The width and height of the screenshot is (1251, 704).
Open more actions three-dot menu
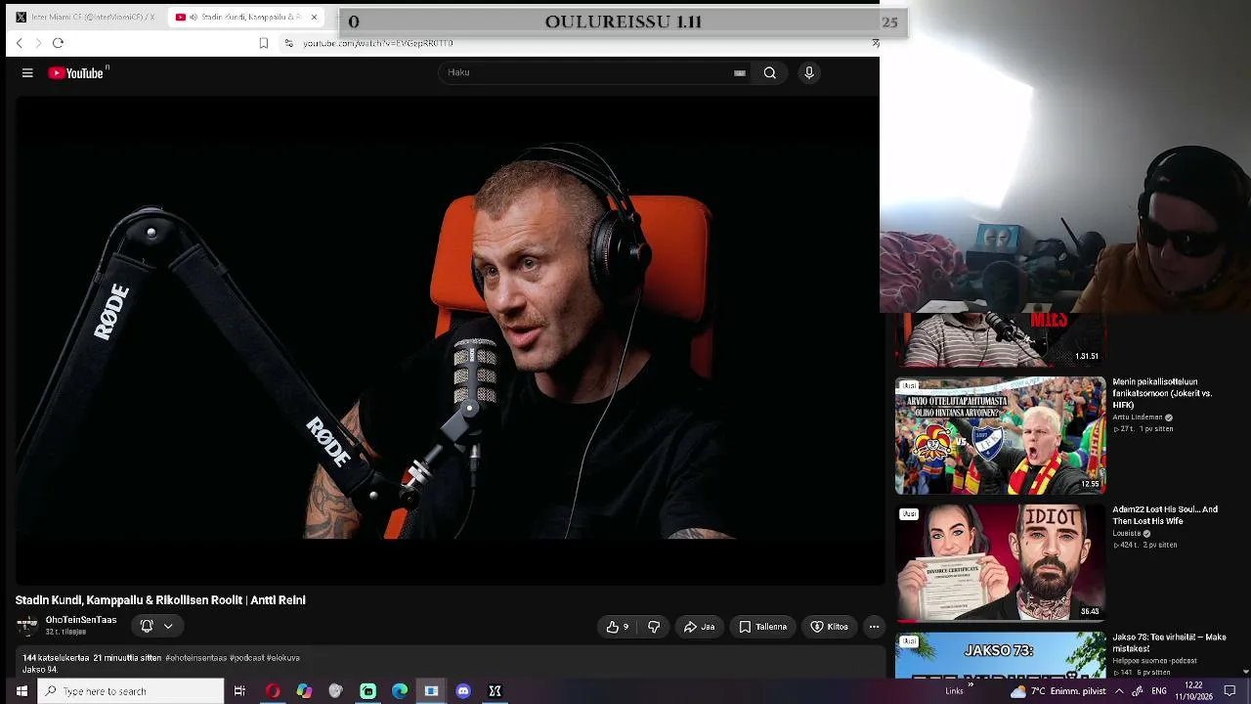click(874, 627)
